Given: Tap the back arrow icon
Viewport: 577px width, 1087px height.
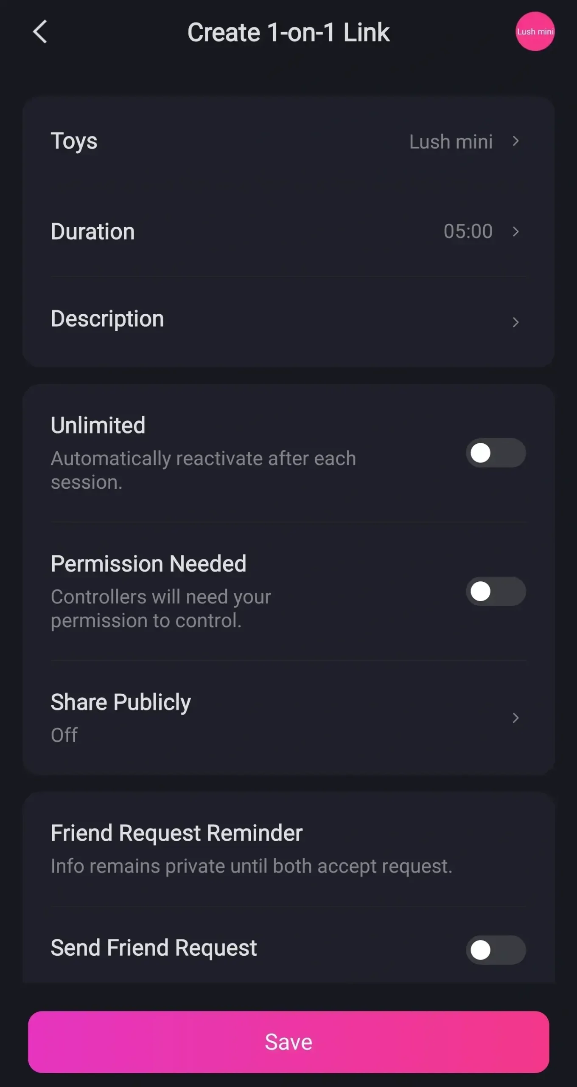Looking at the screenshot, I should click(40, 32).
